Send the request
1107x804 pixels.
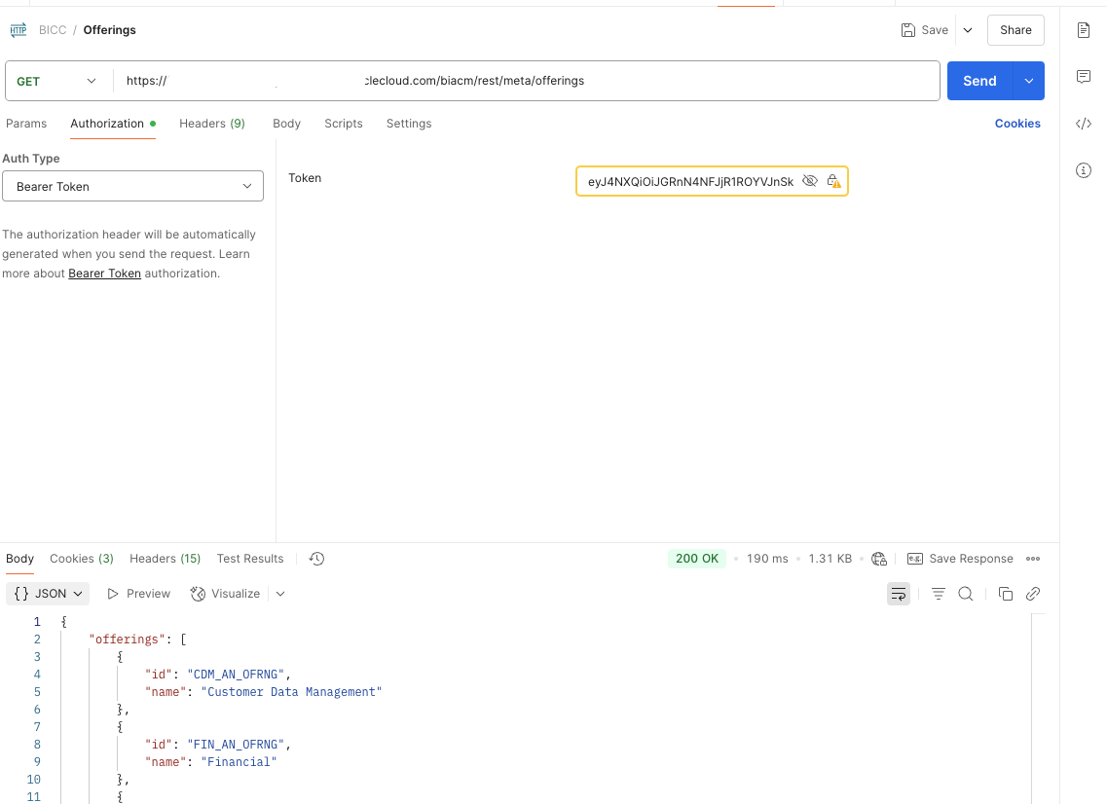[x=979, y=81]
